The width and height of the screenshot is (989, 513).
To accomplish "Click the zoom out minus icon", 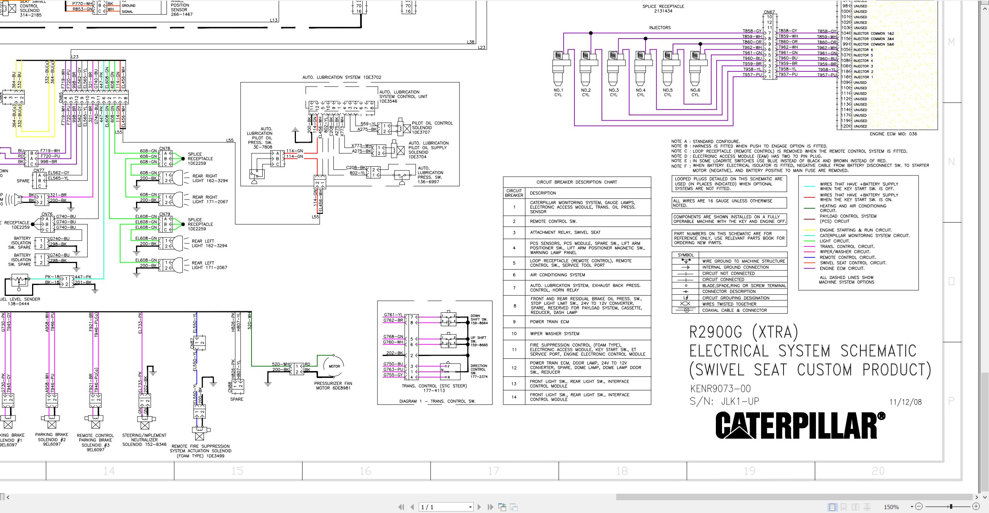I will [919, 506].
